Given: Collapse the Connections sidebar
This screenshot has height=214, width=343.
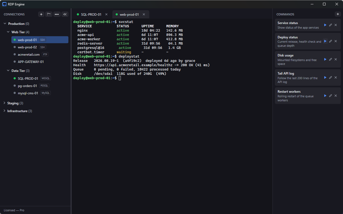Looking at the screenshot, I should (65, 14).
